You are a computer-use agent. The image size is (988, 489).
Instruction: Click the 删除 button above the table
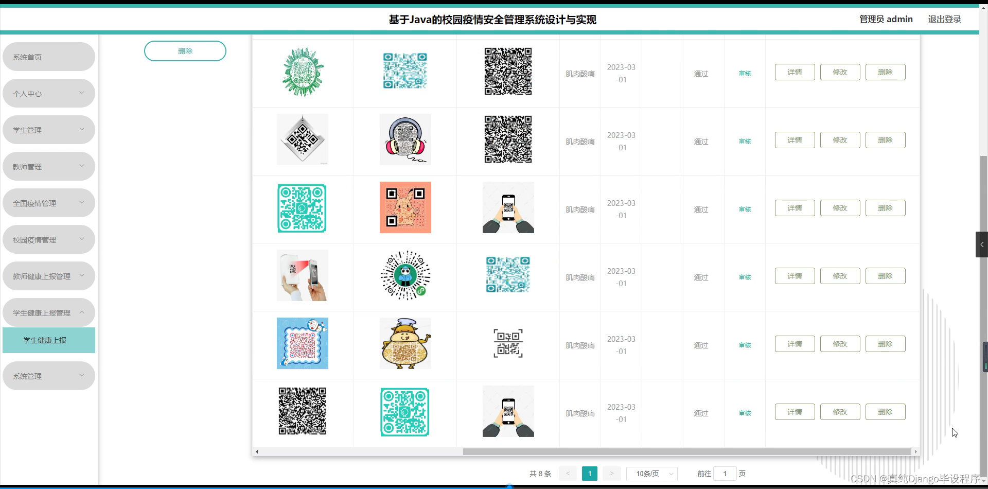(x=185, y=51)
